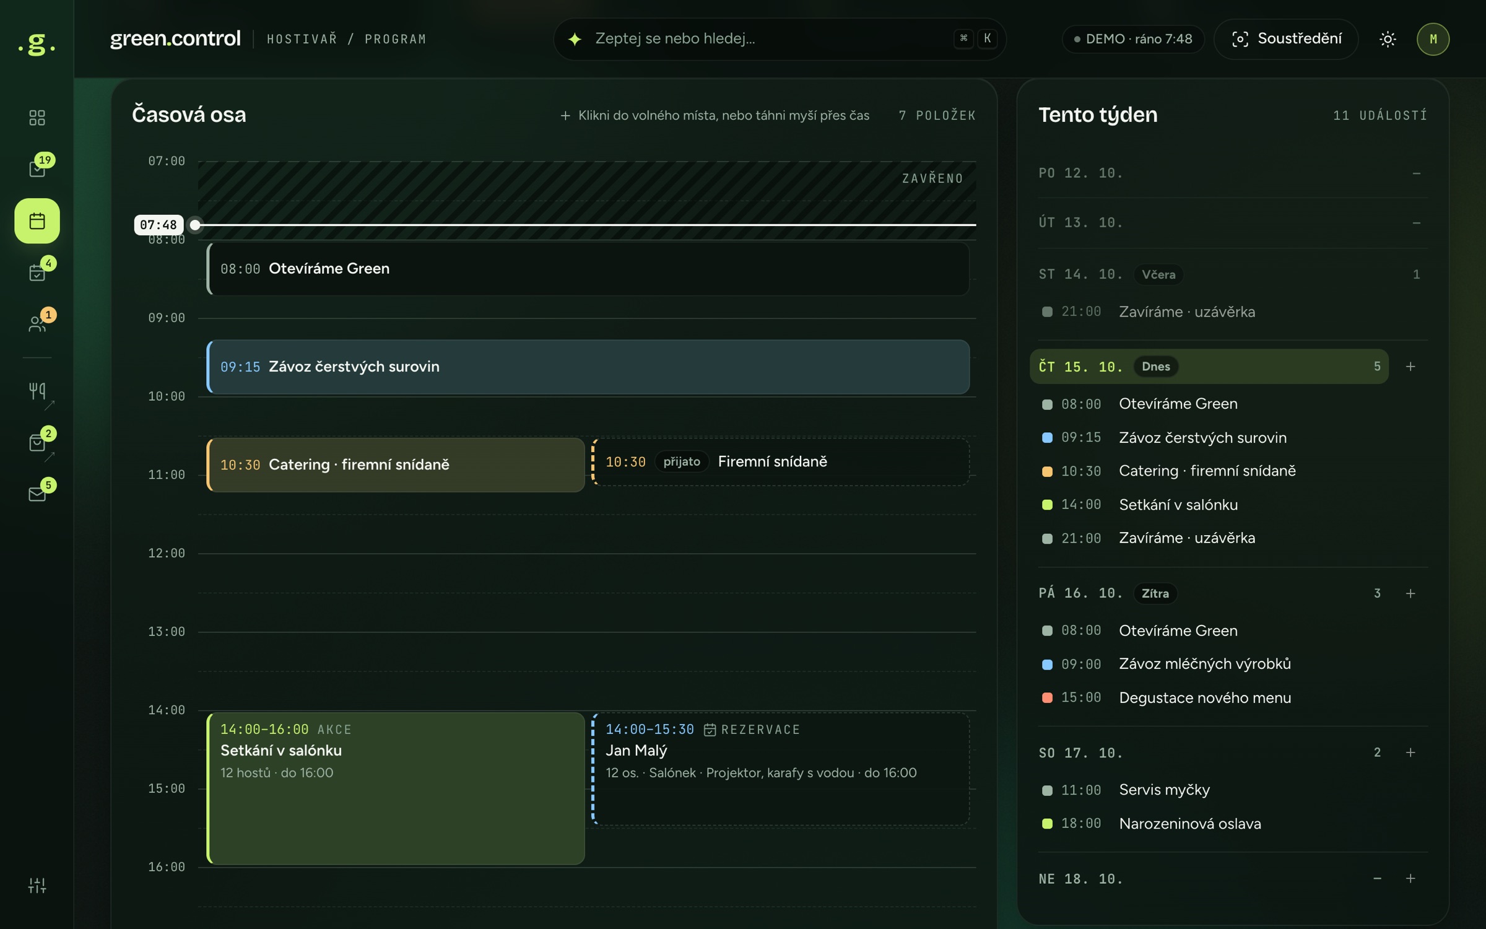
Task: Go to HOSTIVAŘ breadcrumb
Action: point(302,39)
